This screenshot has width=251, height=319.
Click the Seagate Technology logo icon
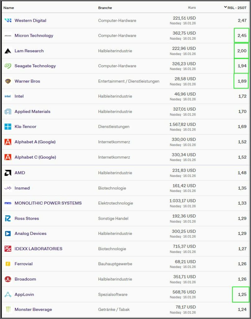pos(8,66)
